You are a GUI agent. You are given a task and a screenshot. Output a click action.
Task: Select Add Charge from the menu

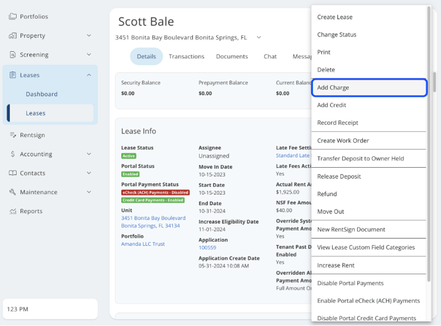[x=369, y=88]
